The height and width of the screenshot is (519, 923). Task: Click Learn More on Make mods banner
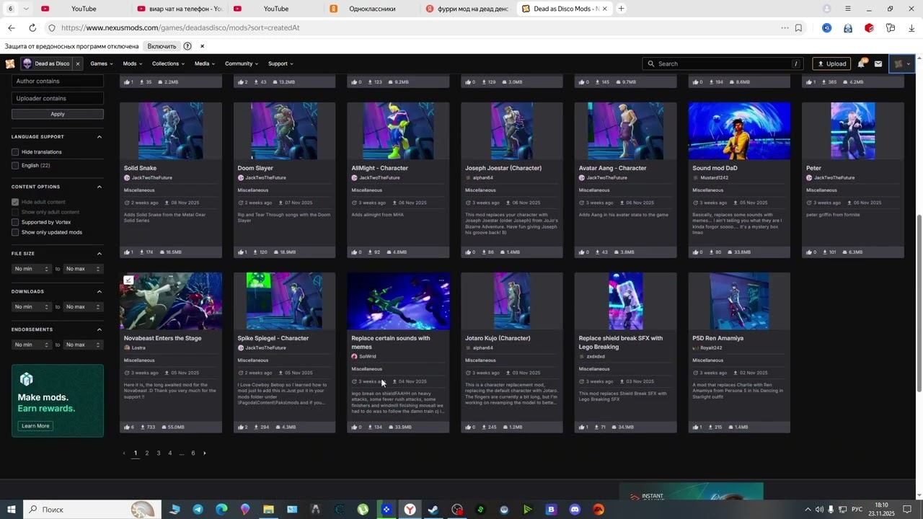tap(35, 426)
